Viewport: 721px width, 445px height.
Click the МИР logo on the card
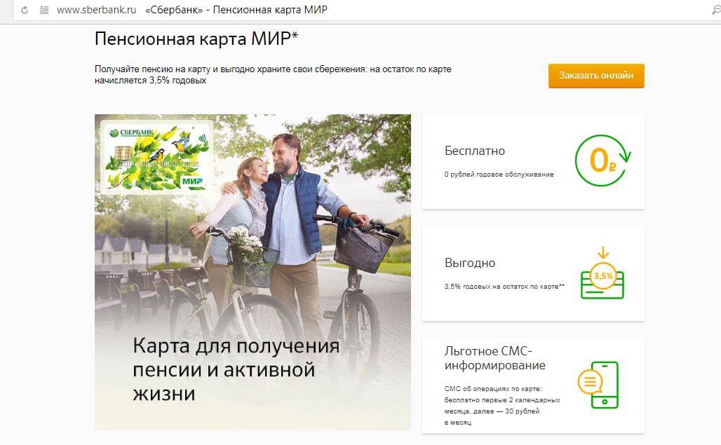(x=191, y=181)
